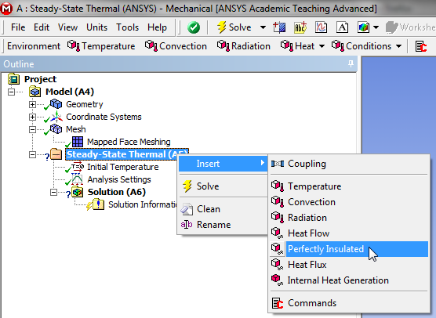Open the Tools menu
This screenshot has width=436, height=318.
pos(127,27)
